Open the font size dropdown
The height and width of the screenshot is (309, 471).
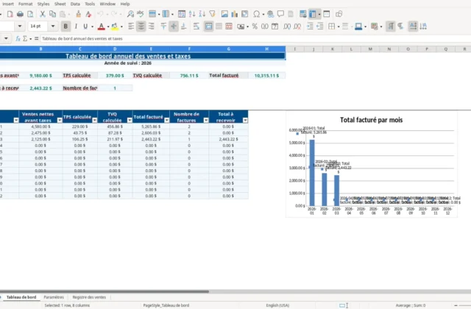tap(53, 26)
